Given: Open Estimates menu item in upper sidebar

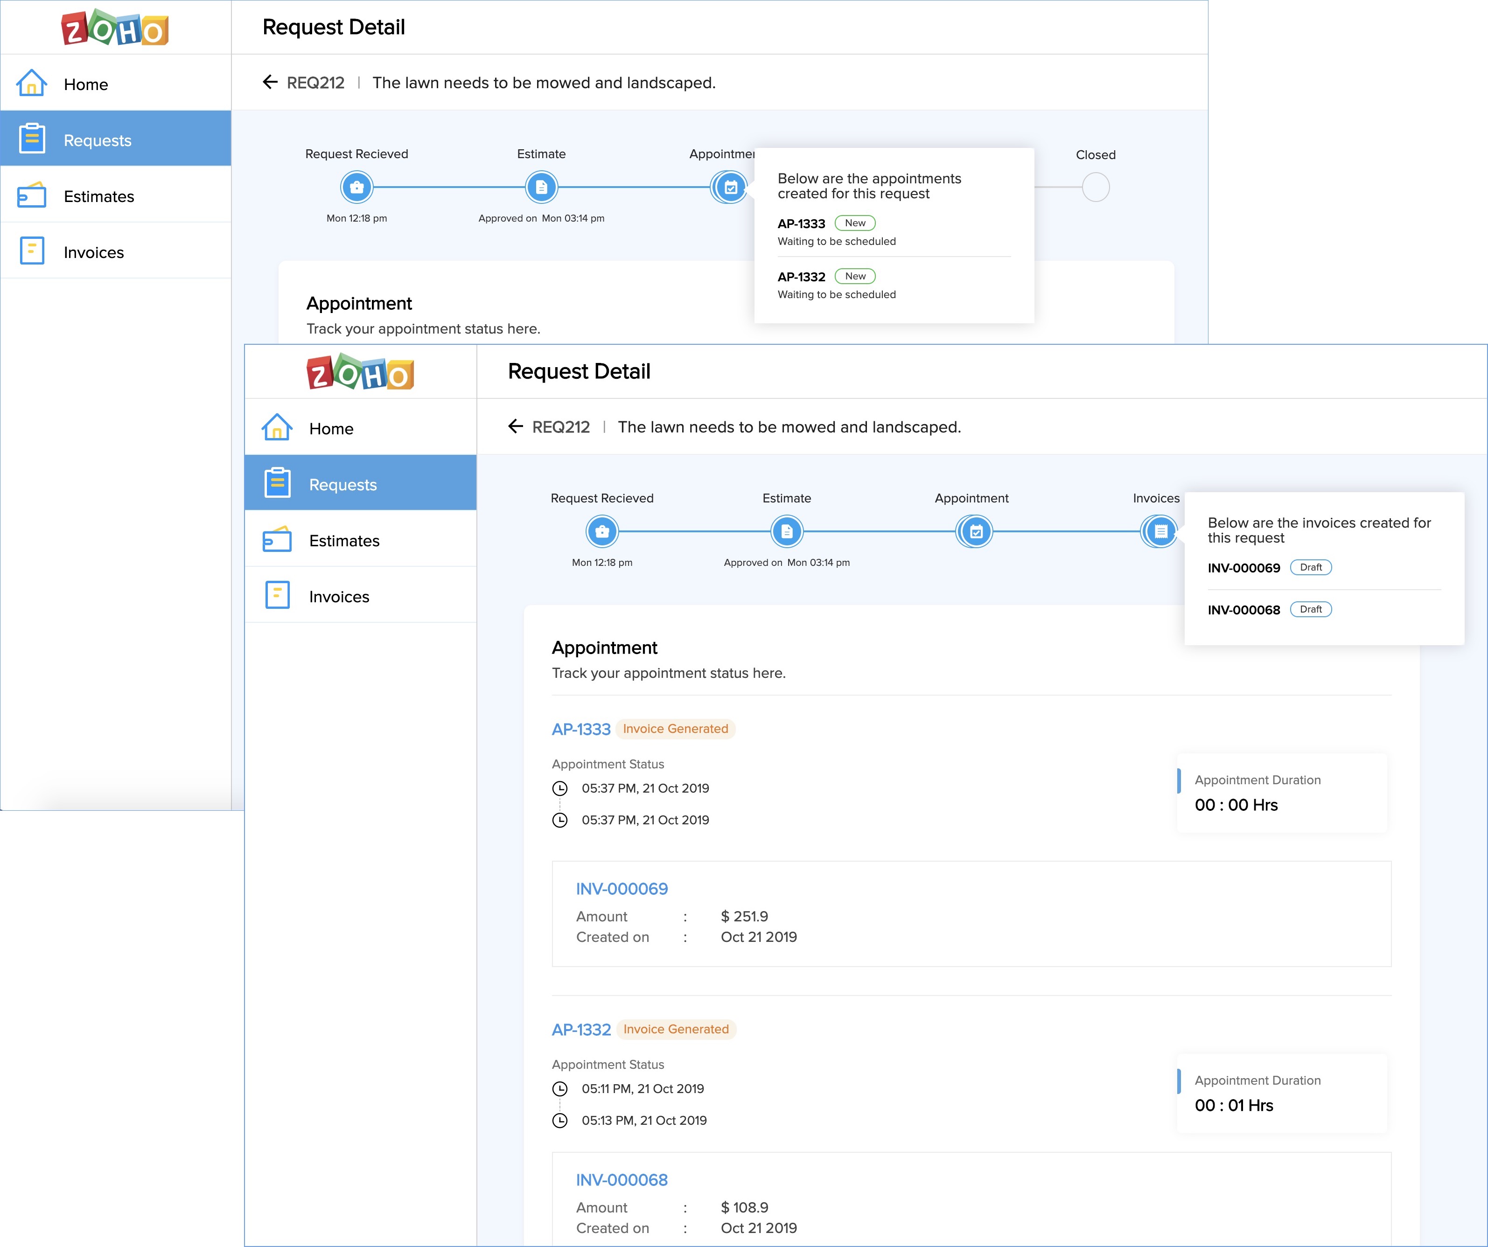Looking at the screenshot, I should tap(98, 196).
